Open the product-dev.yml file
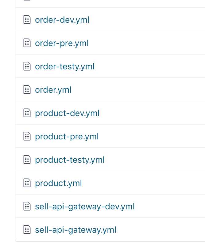Screen dimensions: 205x245 (x=67, y=113)
